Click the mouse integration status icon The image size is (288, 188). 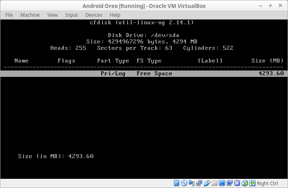[245, 183]
